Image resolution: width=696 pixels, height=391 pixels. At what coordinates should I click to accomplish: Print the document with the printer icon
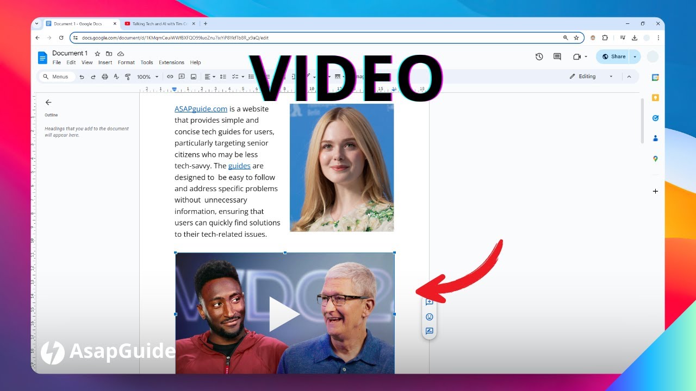[x=105, y=77]
